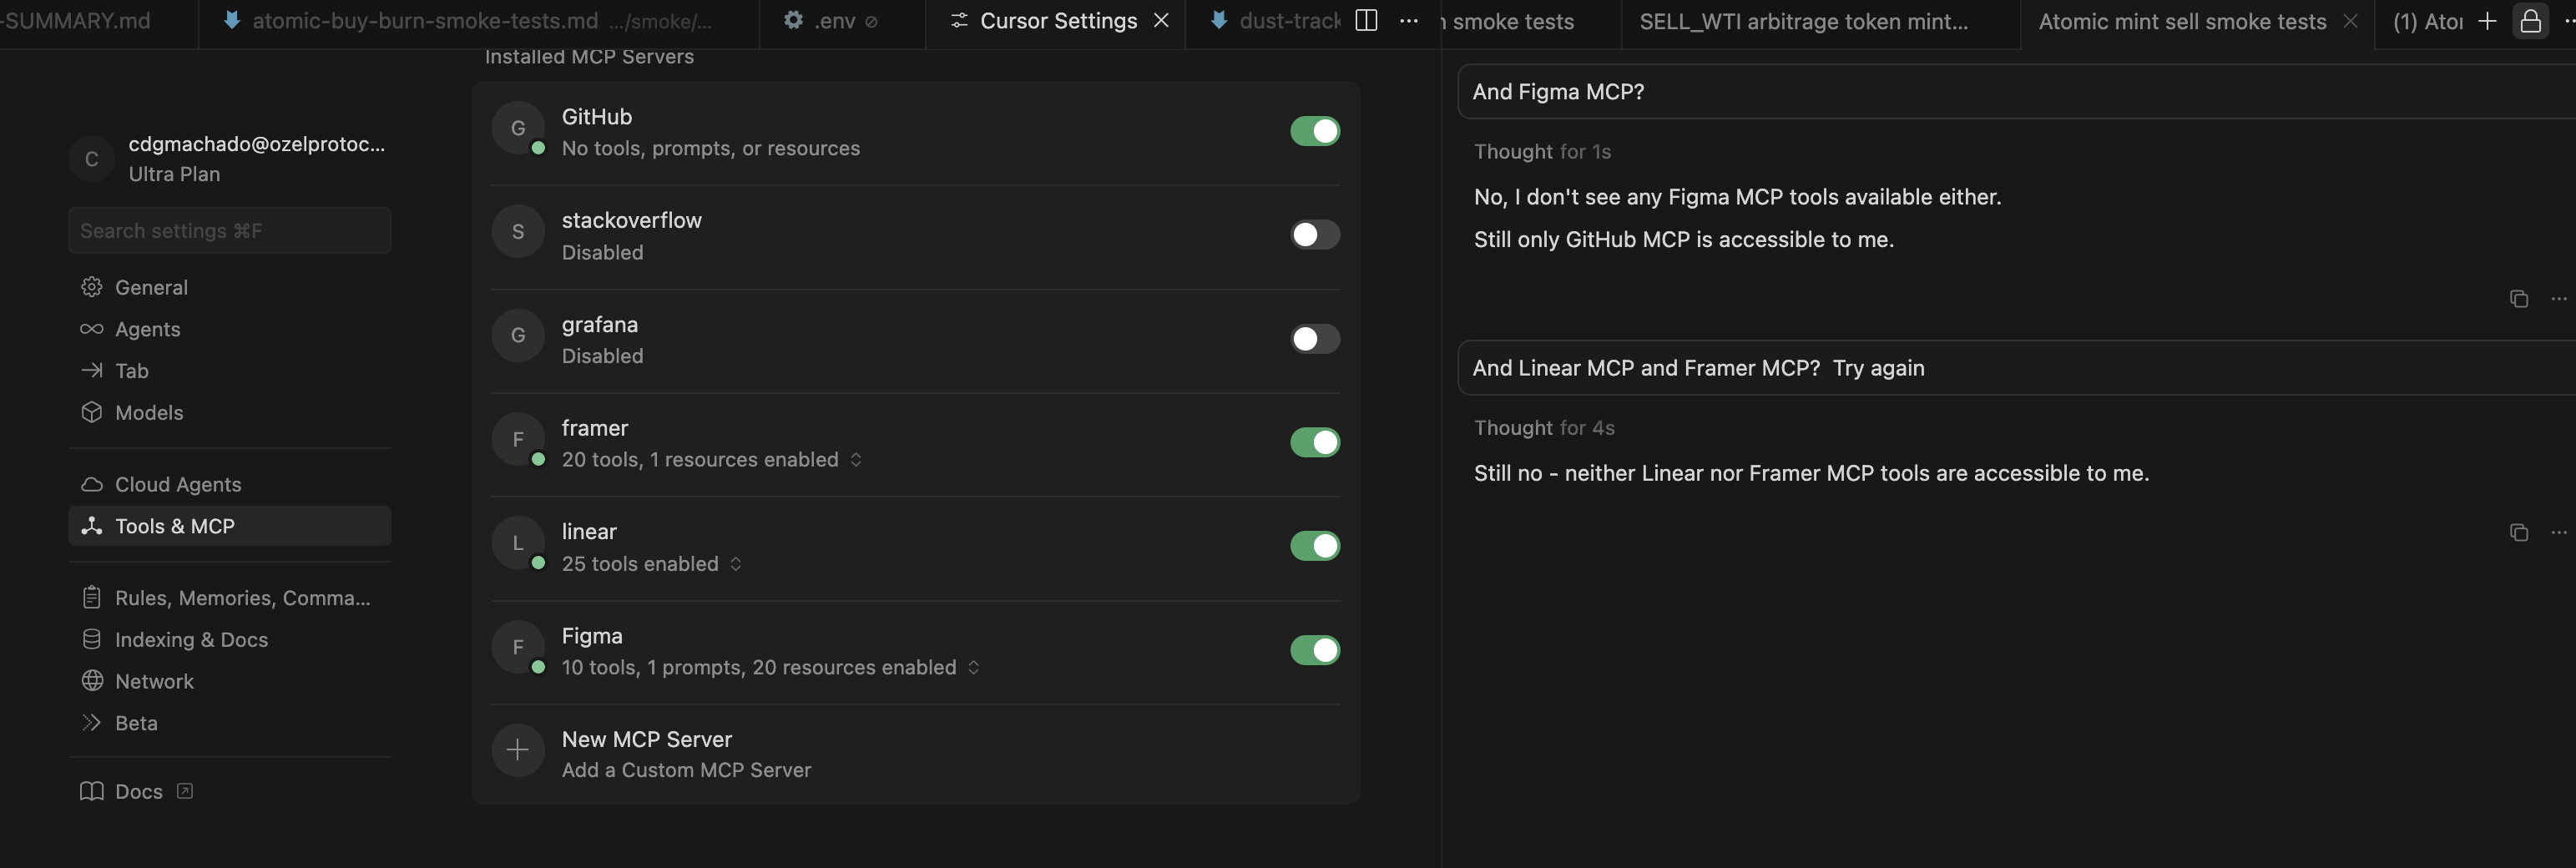
Task: Expand the 'Thought for 4s' reasoning
Action: click(1544, 428)
